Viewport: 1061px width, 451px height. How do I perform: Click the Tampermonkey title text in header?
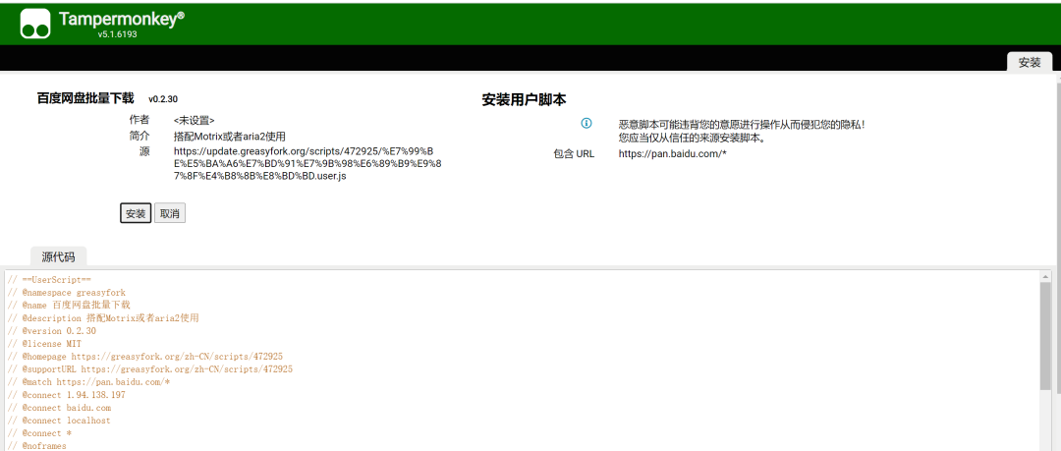(122, 19)
